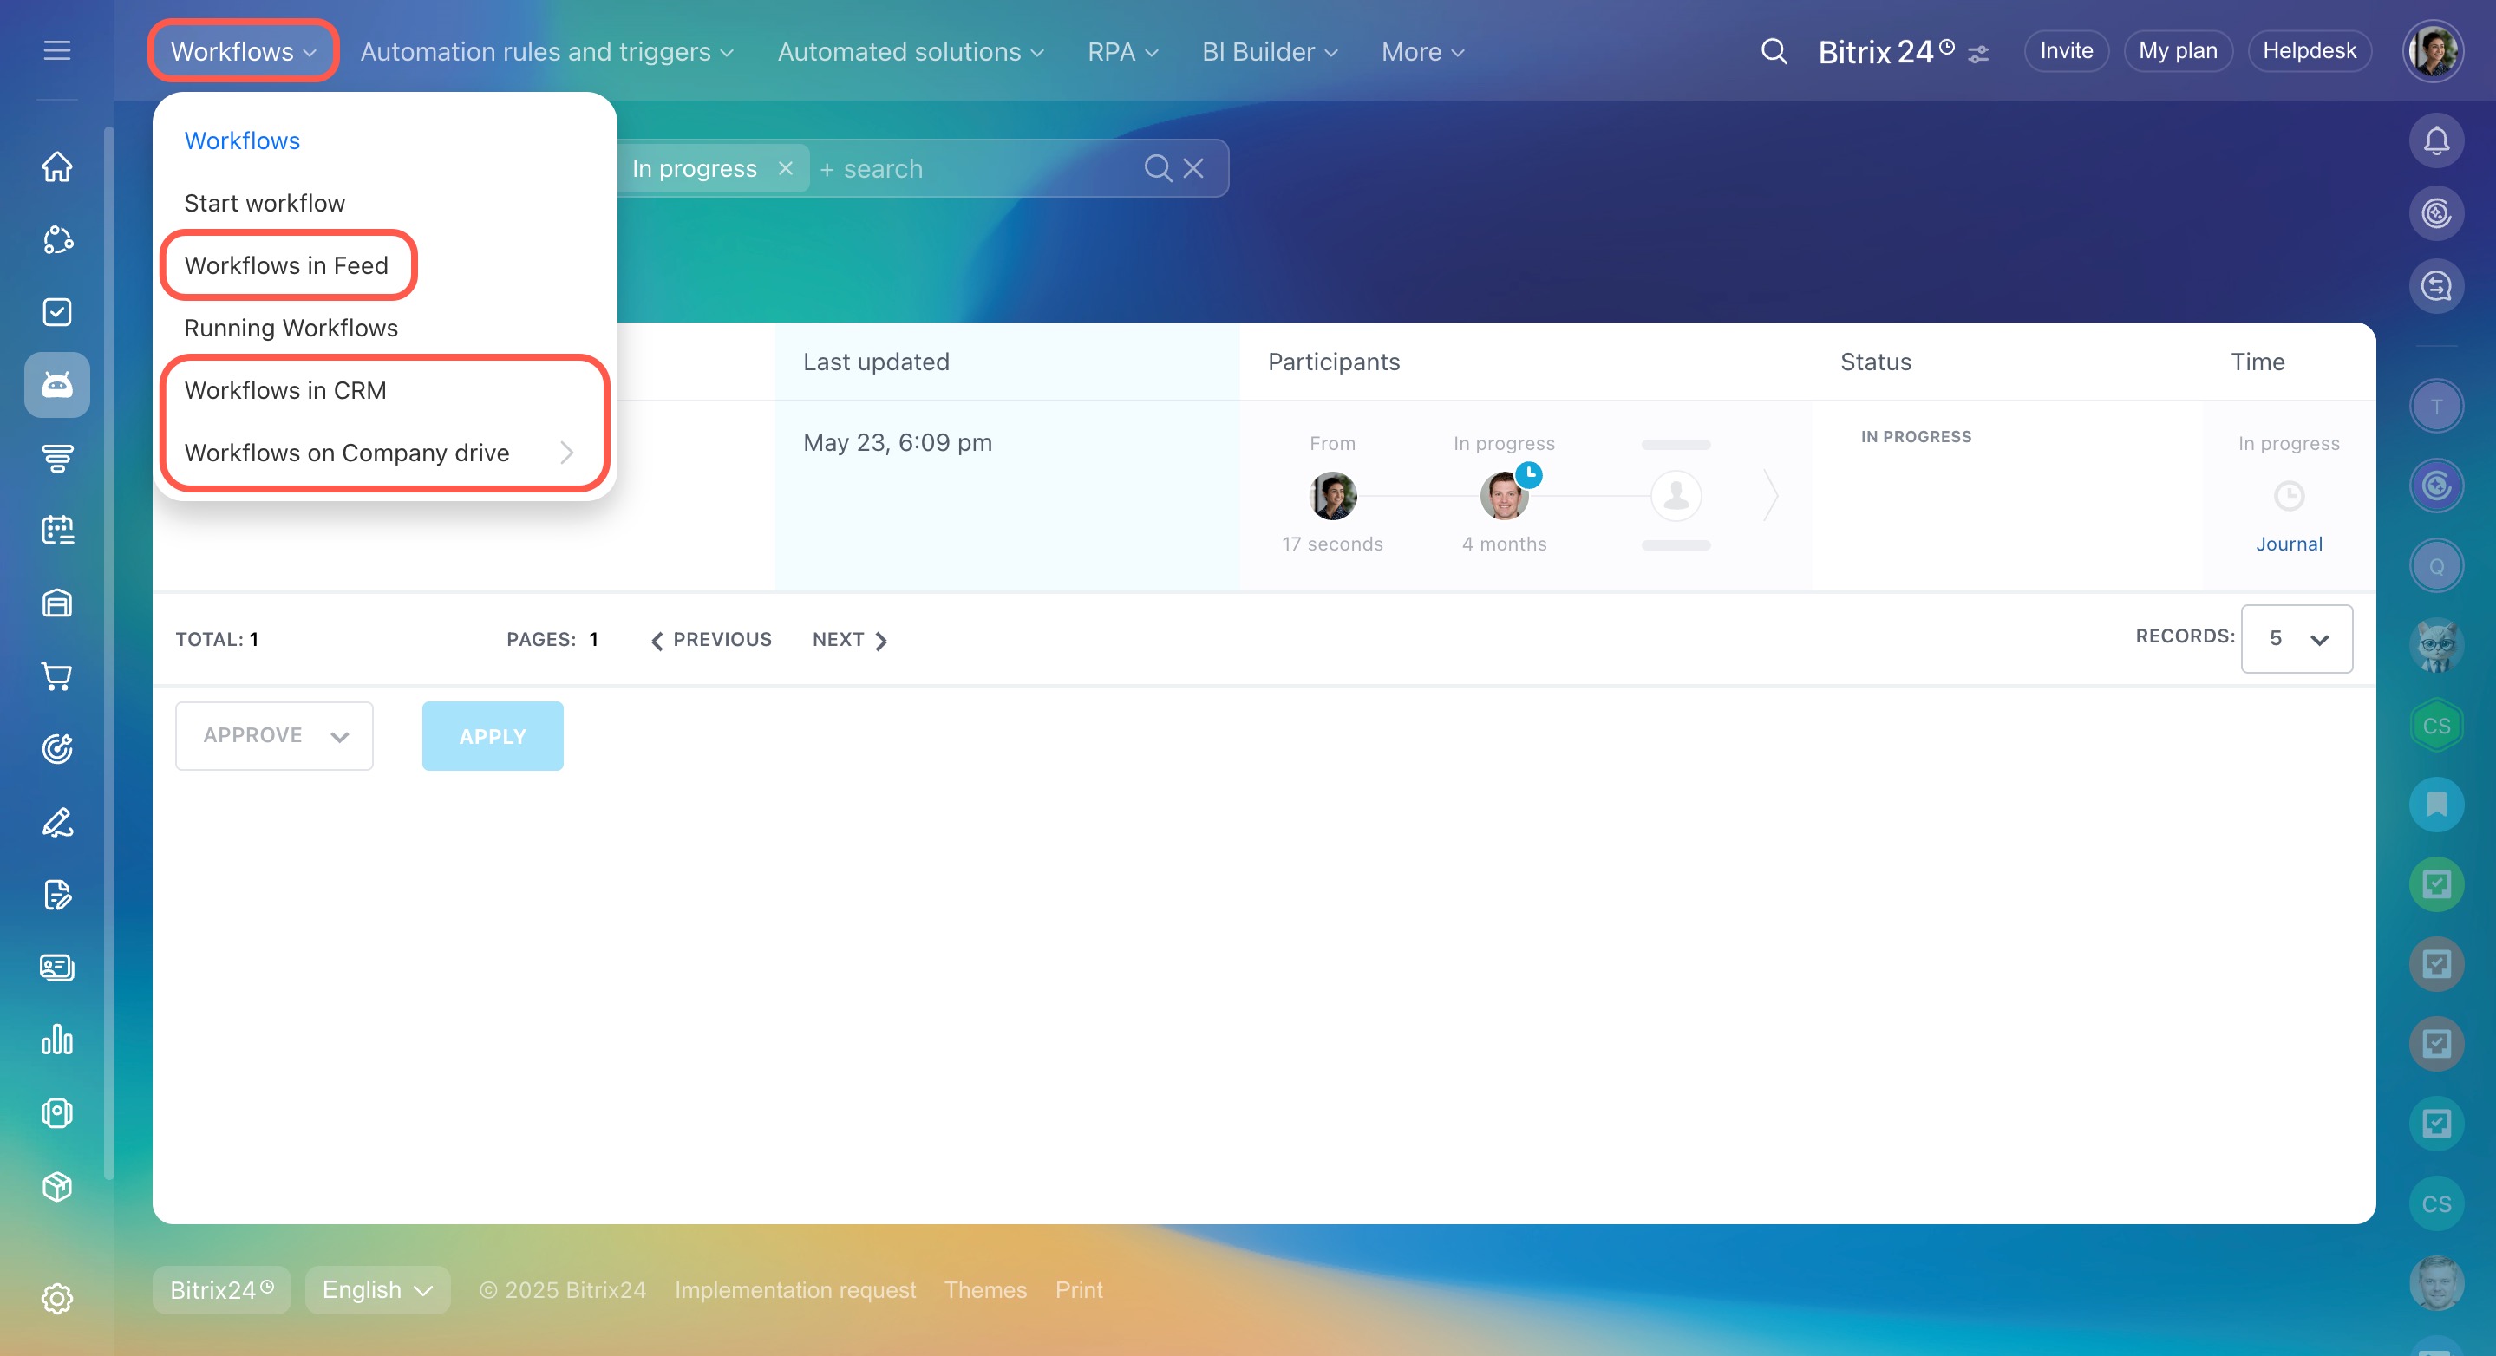Click the search magnifier in top bar
The height and width of the screenshot is (1356, 2496).
click(x=1774, y=51)
